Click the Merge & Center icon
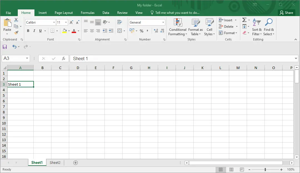300x173 pixels. coord(119,31)
